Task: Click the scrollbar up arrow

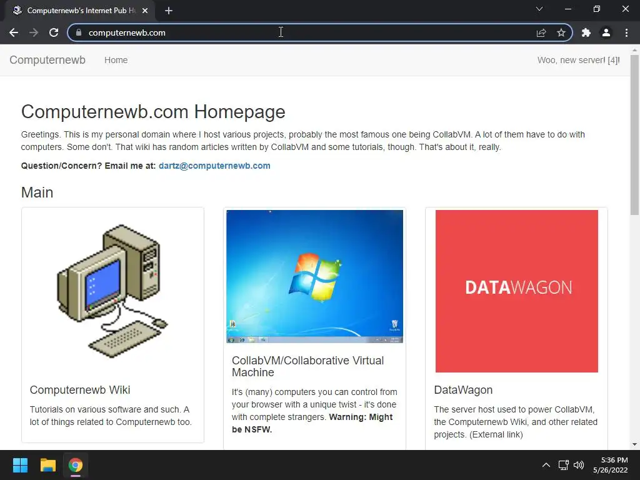Action: pyautogui.click(x=635, y=49)
